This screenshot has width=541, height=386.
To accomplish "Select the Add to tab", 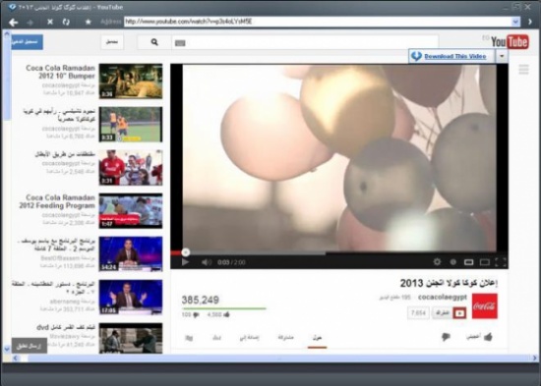I will click(x=250, y=338).
